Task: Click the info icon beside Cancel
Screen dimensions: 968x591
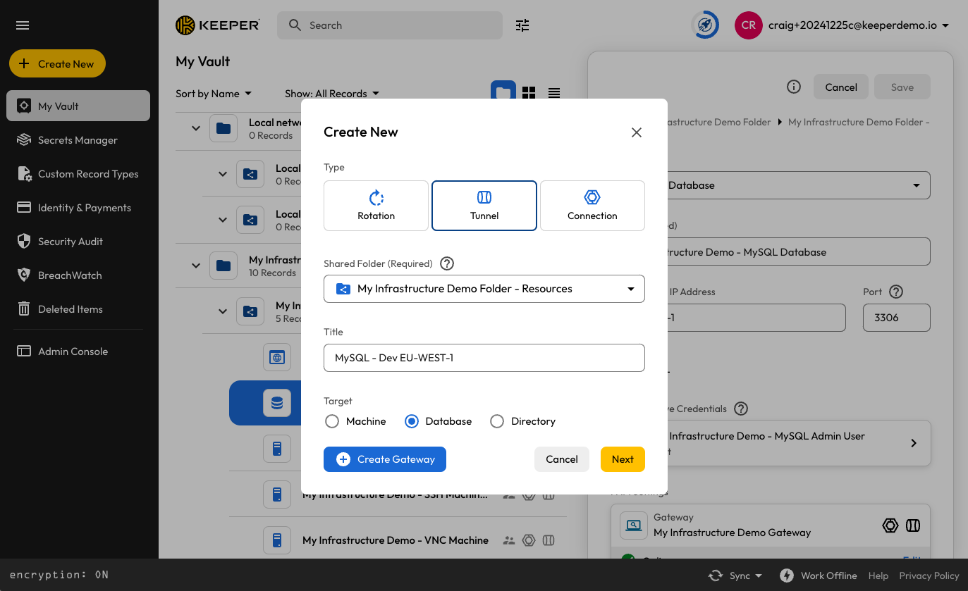Action: tap(794, 87)
